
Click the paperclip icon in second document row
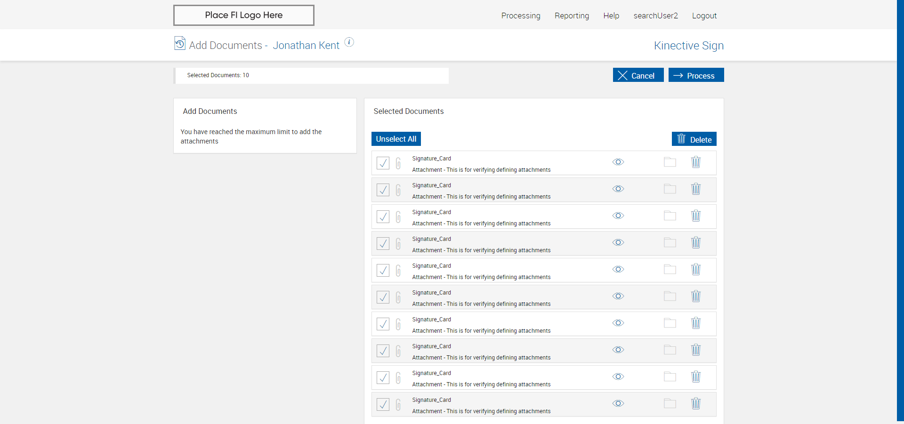pos(398,190)
